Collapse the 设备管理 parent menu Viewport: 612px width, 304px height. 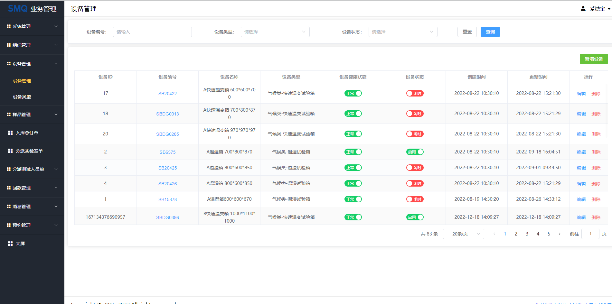[x=32, y=64]
